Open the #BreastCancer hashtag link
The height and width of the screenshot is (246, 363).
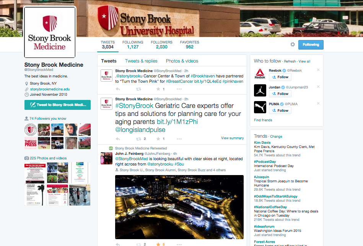(179, 81)
